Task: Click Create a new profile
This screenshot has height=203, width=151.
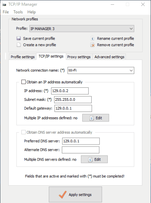Action: pyautogui.click(x=40, y=45)
